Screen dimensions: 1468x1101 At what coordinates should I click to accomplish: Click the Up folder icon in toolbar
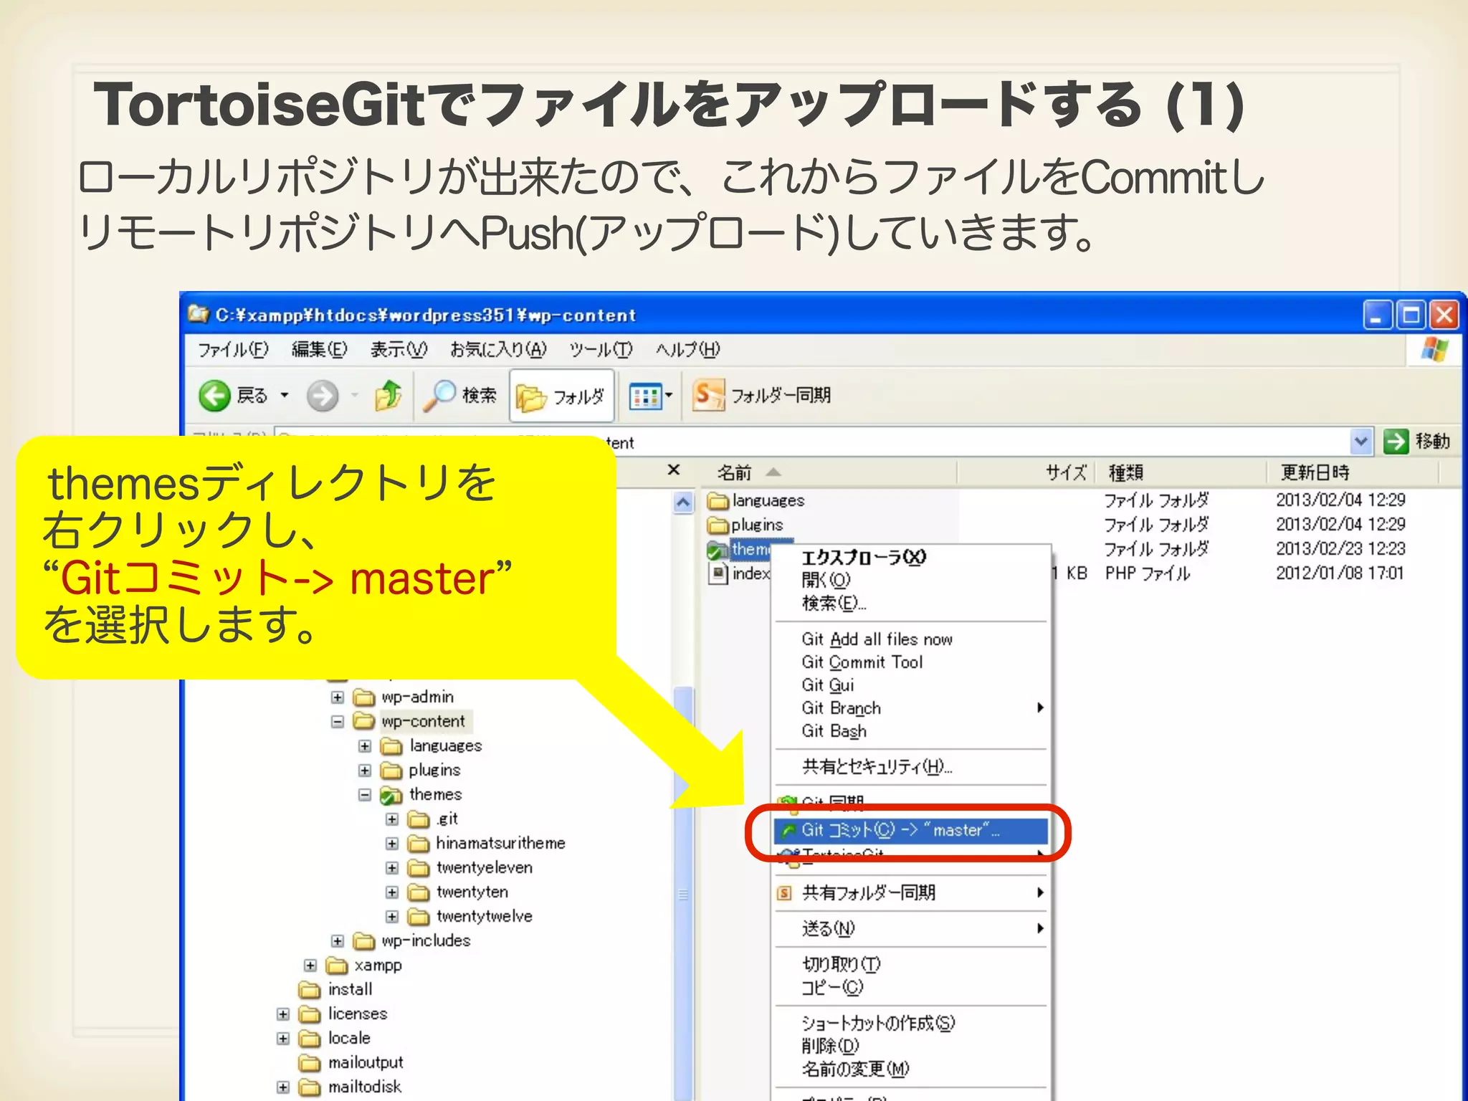click(388, 396)
